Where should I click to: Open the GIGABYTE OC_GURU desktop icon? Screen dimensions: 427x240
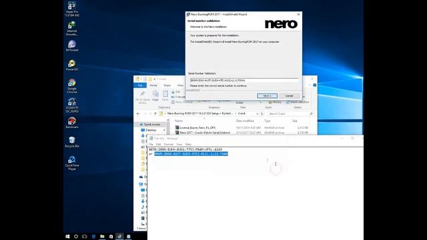pos(72,105)
